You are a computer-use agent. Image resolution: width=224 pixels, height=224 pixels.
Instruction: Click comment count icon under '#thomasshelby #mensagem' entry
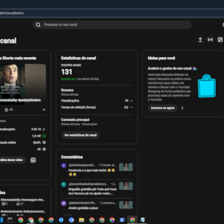coord(3,204)
